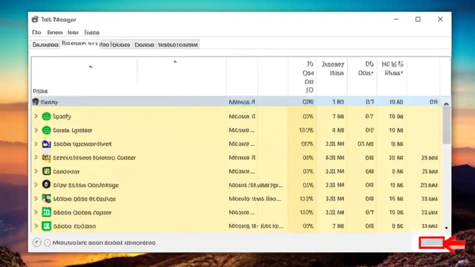
Task: Click the green square terminal process icon
Action: [x=46, y=171]
